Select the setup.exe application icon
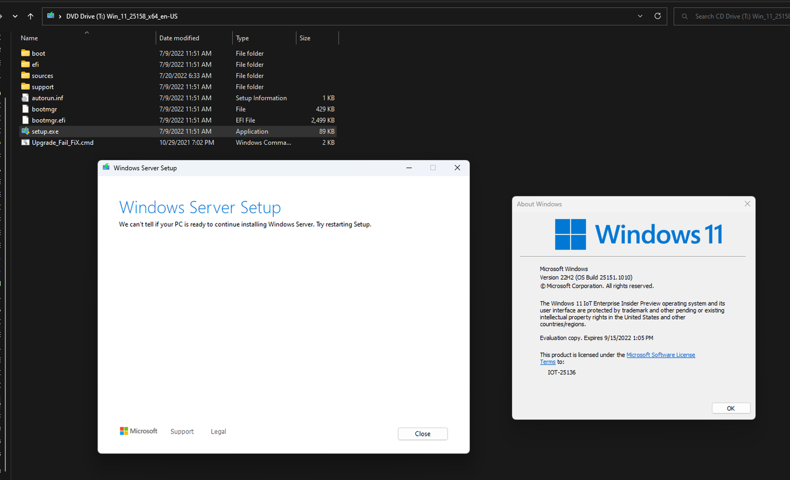 click(25, 131)
